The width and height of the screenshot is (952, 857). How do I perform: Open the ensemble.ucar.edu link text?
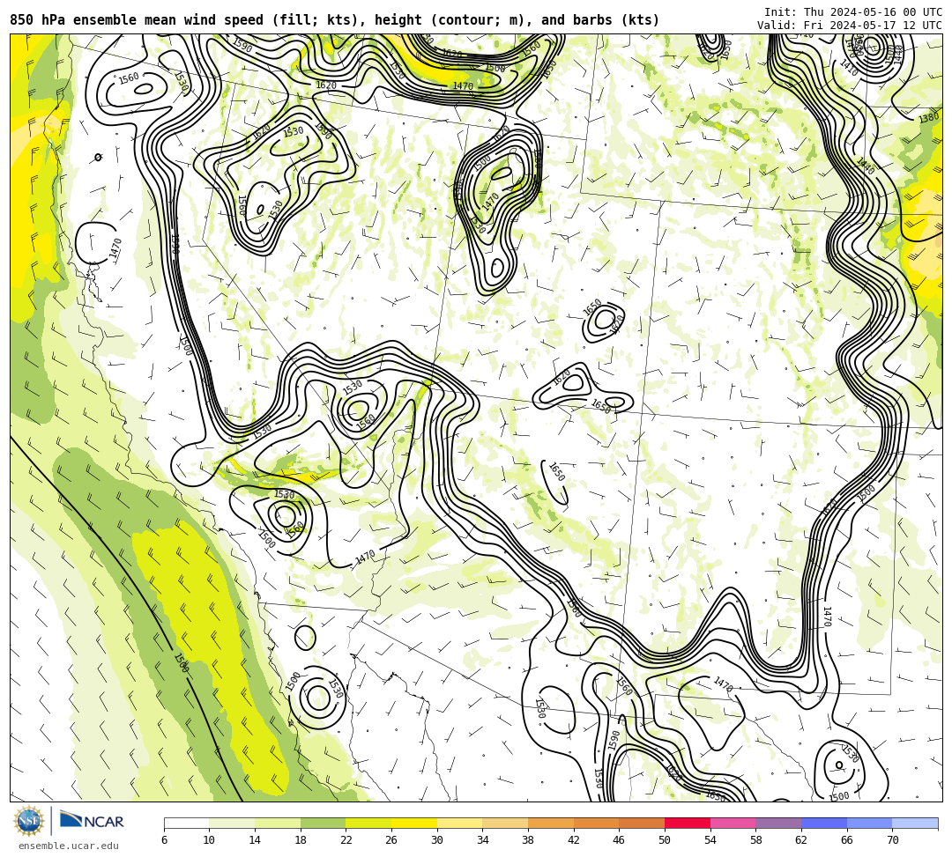tap(69, 846)
